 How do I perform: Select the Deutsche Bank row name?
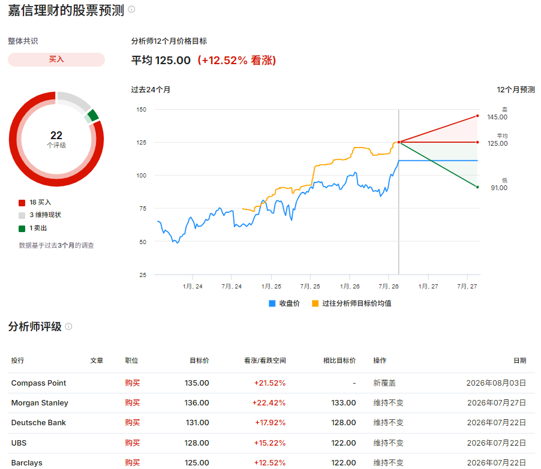(x=38, y=423)
